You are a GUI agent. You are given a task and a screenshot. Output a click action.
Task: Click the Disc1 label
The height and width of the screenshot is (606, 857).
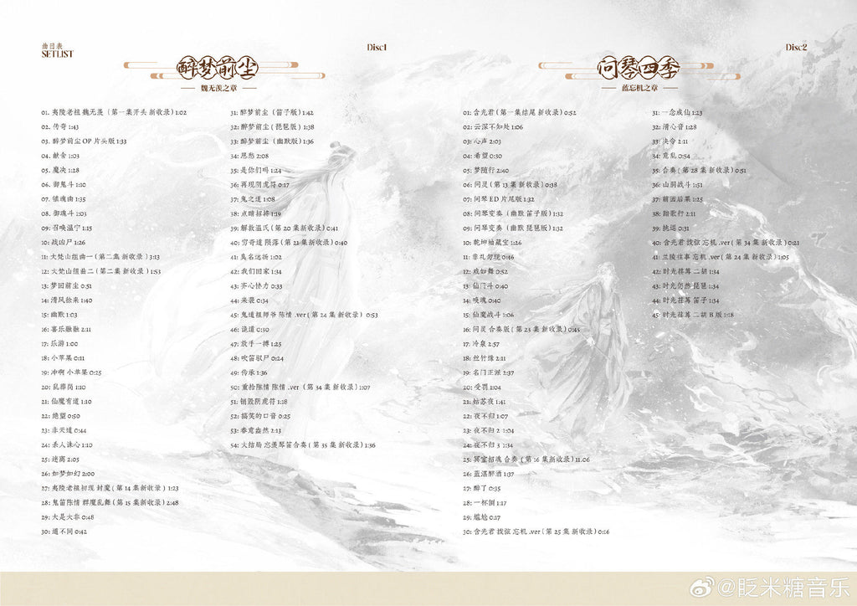[377, 47]
